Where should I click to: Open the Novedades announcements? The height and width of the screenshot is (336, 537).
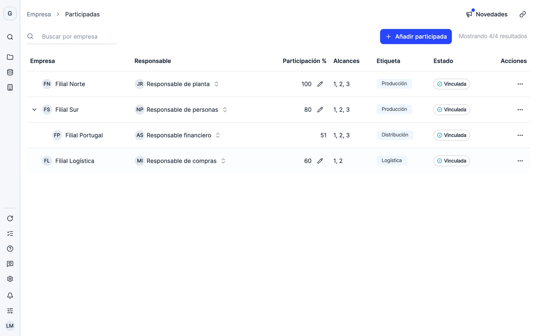pyautogui.click(x=487, y=14)
